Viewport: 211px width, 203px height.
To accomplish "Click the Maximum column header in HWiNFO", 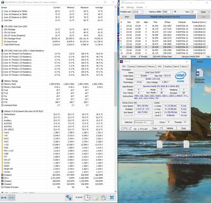I will (84, 7).
